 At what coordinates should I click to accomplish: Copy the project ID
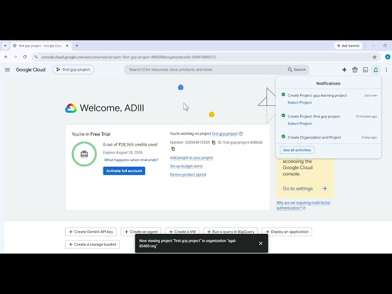pyautogui.click(x=173, y=149)
